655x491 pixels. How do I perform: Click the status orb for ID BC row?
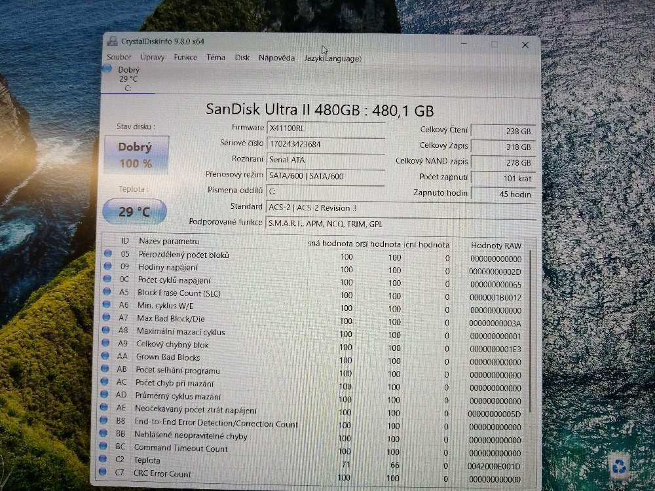click(103, 446)
